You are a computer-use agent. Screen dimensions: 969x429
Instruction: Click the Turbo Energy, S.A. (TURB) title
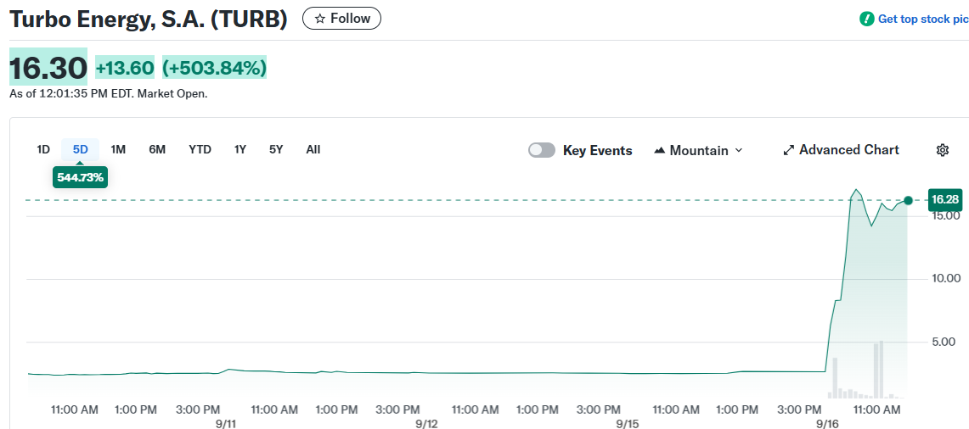point(149,19)
